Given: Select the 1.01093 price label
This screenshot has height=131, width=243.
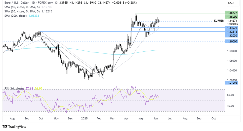Looking at the screenshot, I should pyautogui.click(x=232, y=83).
